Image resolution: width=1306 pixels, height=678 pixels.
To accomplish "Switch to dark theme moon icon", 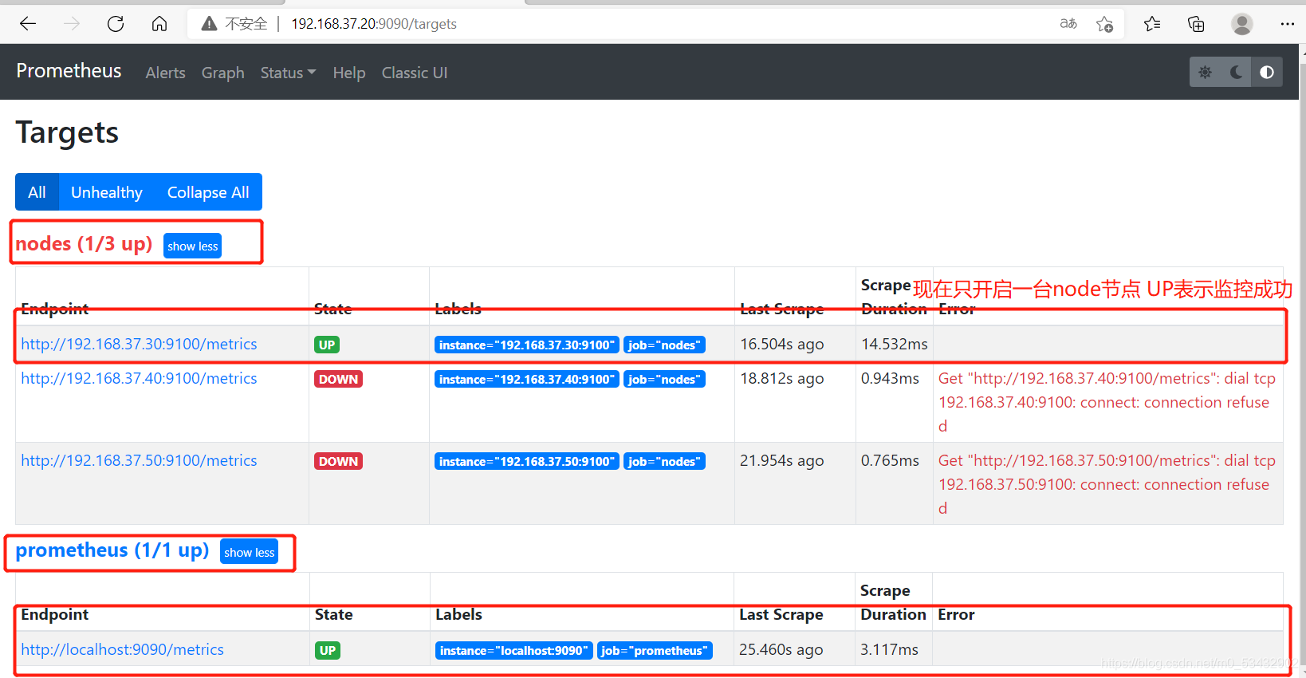I will point(1236,72).
